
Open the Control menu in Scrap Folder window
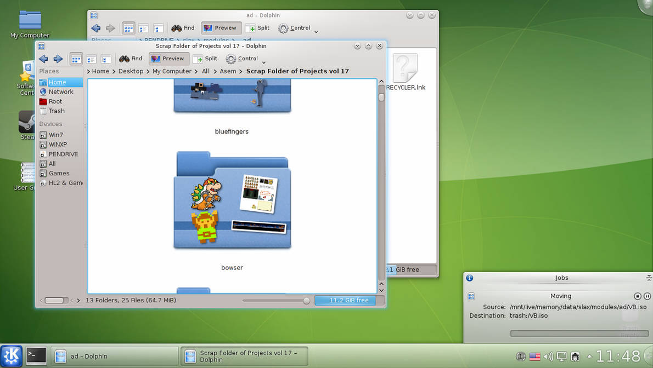point(245,59)
